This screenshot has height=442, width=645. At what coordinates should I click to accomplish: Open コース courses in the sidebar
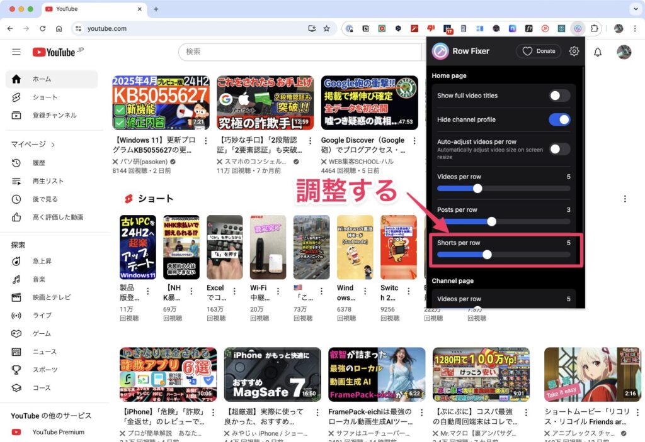tap(52, 388)
